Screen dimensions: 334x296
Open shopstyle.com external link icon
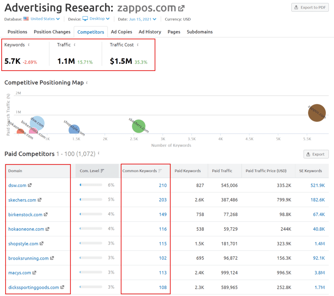[41, 244]
